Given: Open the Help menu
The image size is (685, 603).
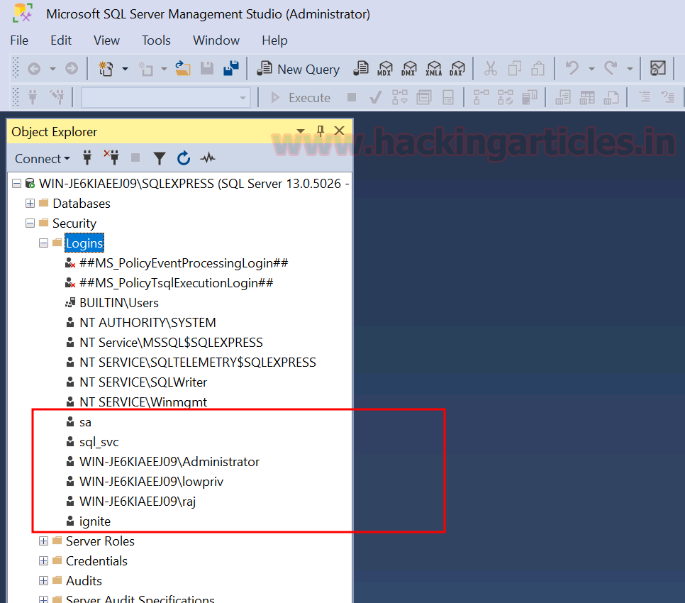Looking at the screenshot, I should coord(274,40).
